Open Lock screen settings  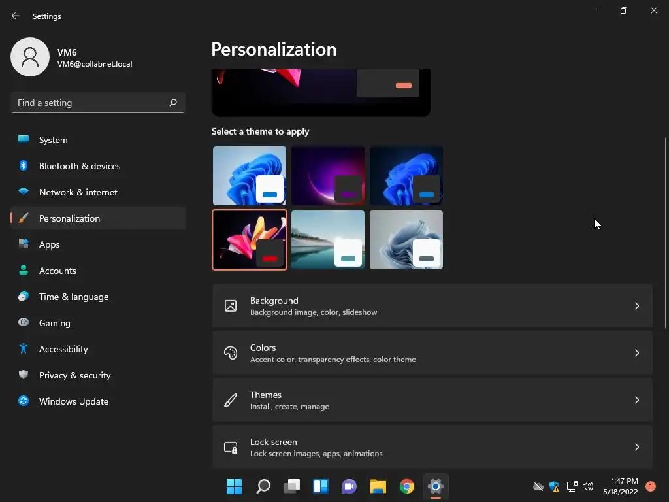(x=432, y=447)
